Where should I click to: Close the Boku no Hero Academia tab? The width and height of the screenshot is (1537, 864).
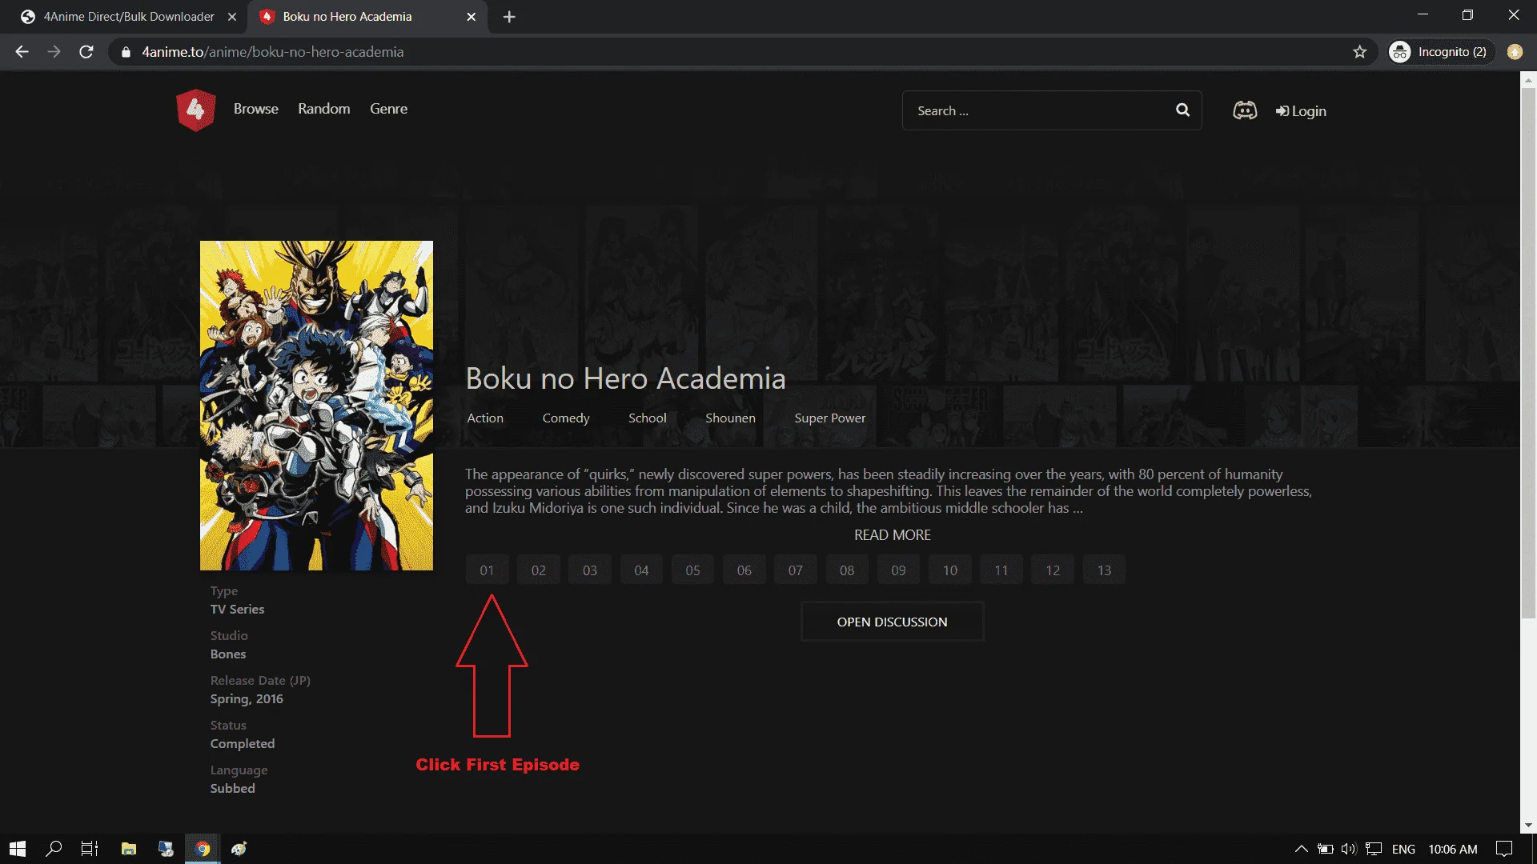point(472,17)
